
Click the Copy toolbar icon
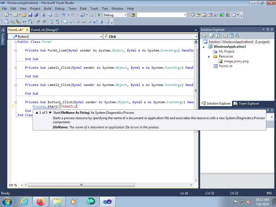tap(50, 15)
